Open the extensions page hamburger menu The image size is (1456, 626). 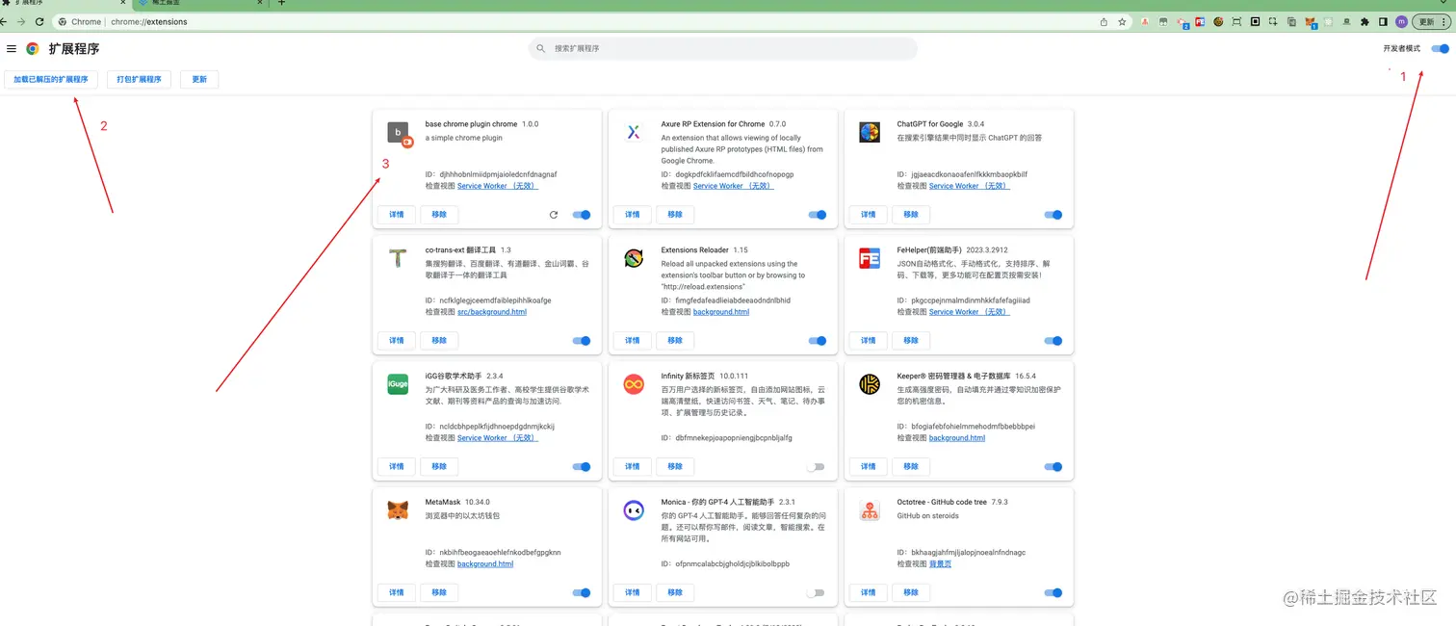(x=12, y=48)
